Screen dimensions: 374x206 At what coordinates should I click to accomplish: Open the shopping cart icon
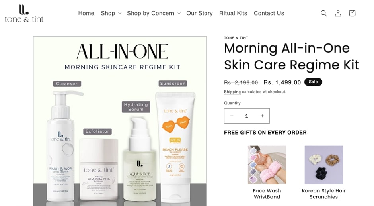[x=352, y=13]
